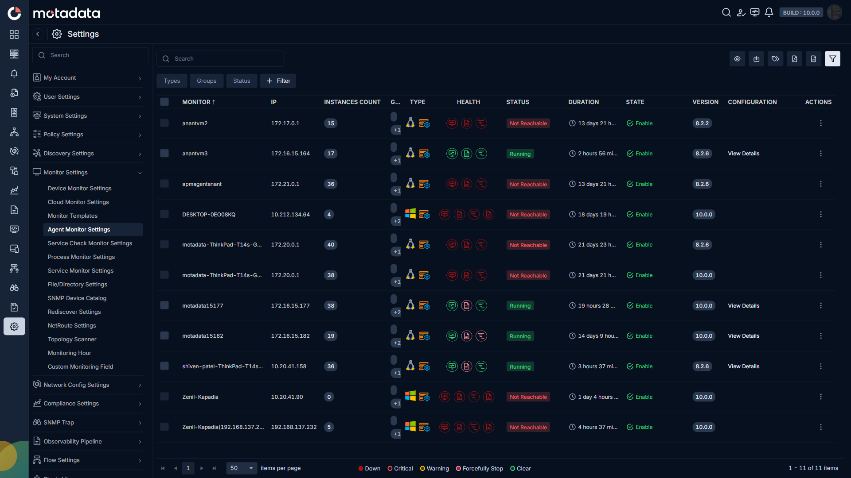Open Device Monitor Settings menu item
Image resolution: width=851 pixels, height=478 pixels.
pos(80,189)
